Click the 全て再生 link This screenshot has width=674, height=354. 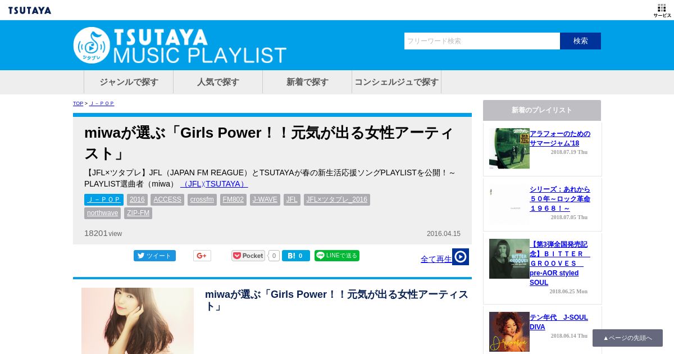[436, 259]
